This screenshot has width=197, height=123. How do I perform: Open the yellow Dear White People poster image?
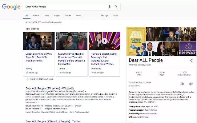point(136,41)
